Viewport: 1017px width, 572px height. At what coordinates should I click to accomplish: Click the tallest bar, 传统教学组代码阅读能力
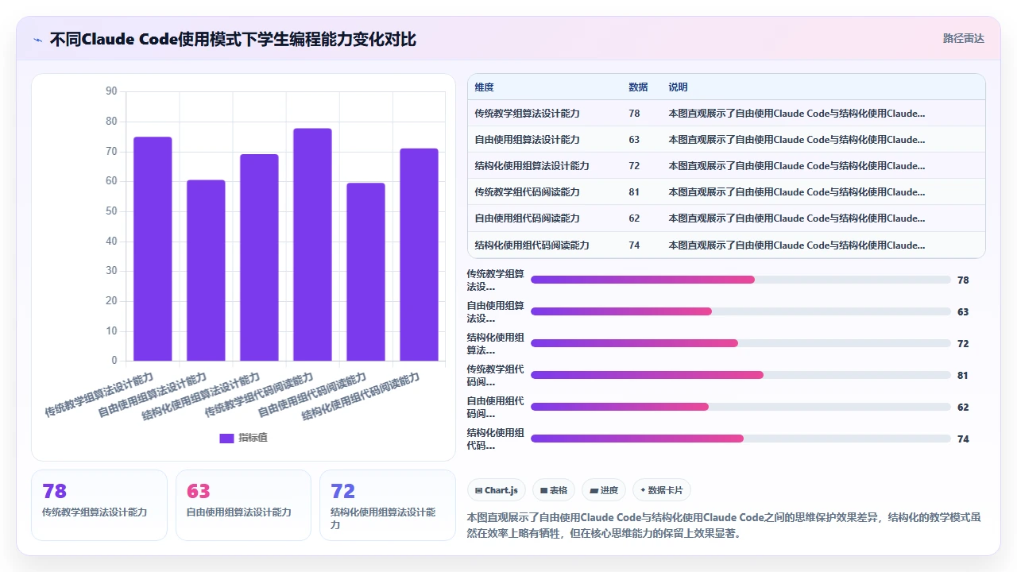(x=312, y=245)
